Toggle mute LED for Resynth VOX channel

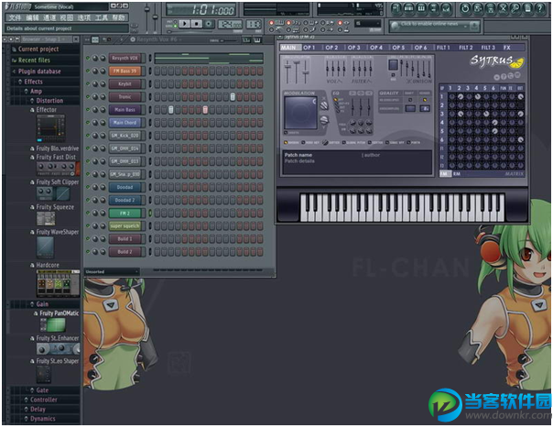pos(88,58)
